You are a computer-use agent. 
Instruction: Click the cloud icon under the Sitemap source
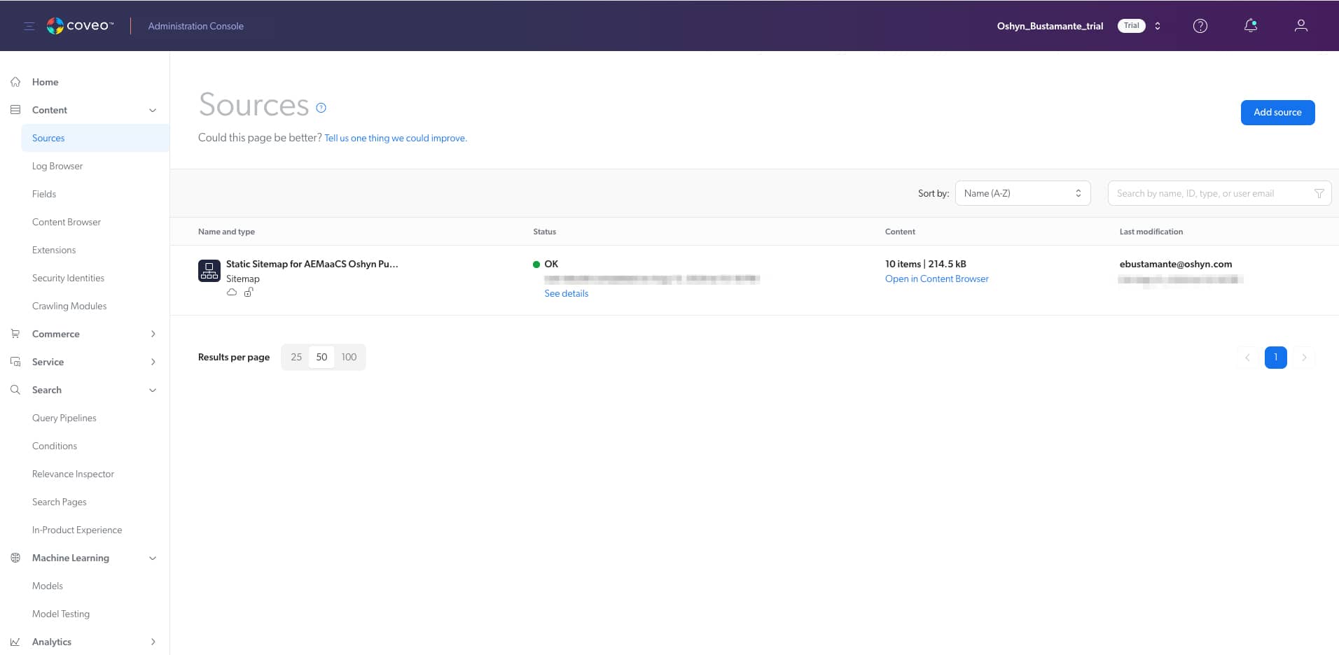[232, 293]
